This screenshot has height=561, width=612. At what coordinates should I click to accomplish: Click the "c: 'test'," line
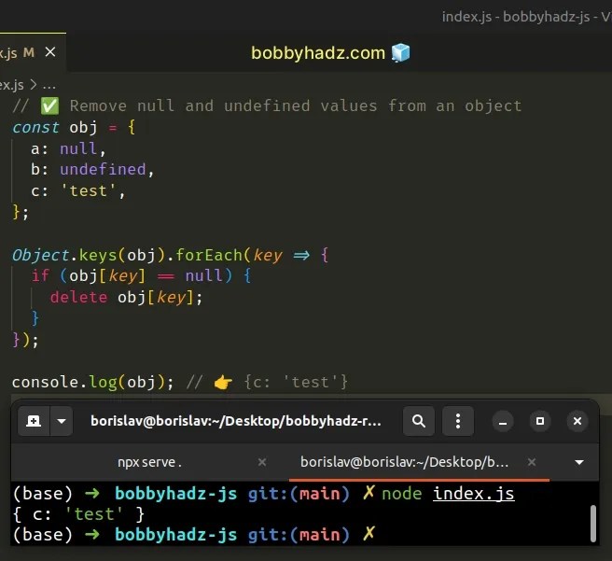coord(77,191)
